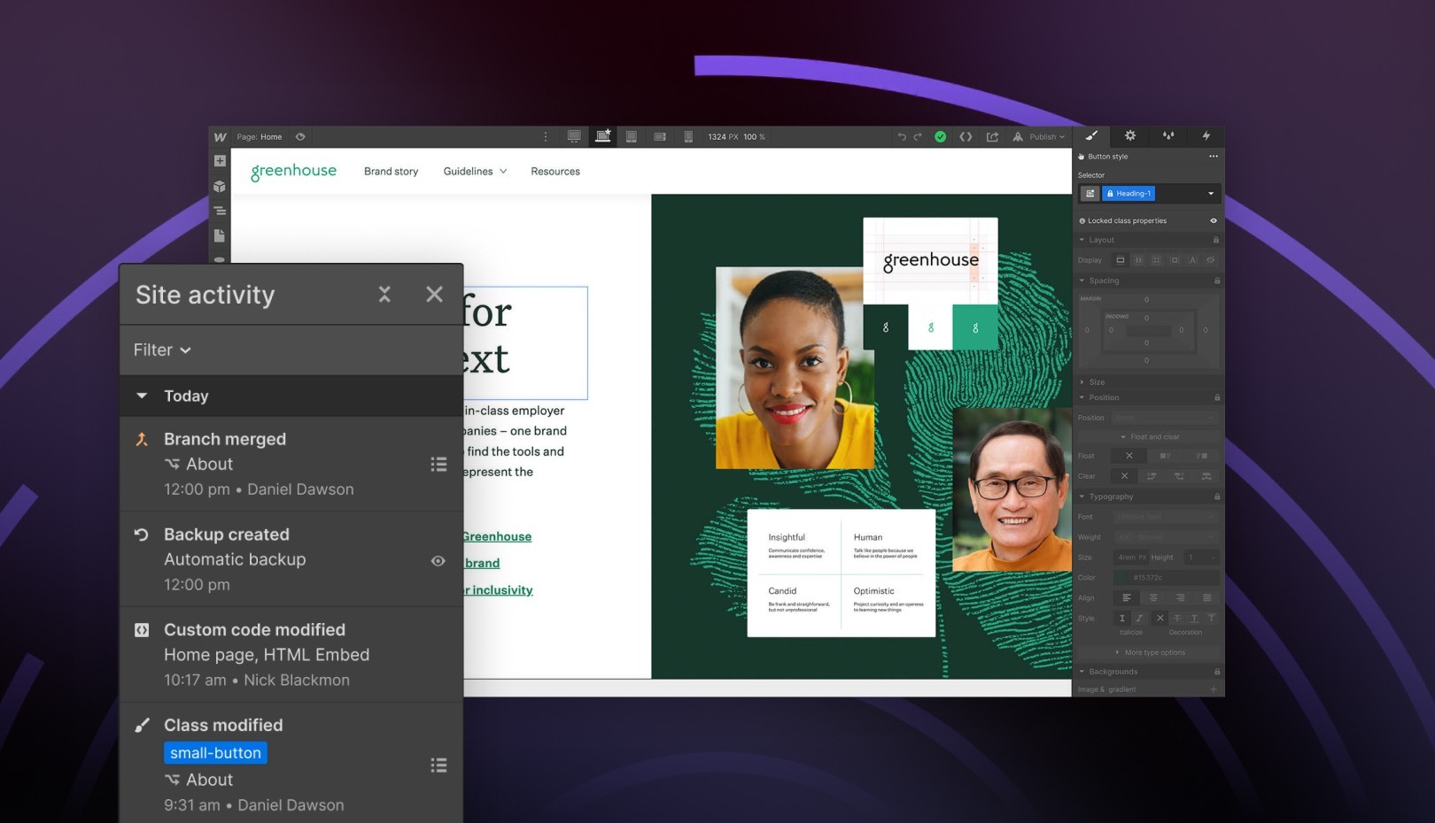Expand More type options
Image resolution: width=1435 pixels, height=823 pixels.
click(1150, 653)
